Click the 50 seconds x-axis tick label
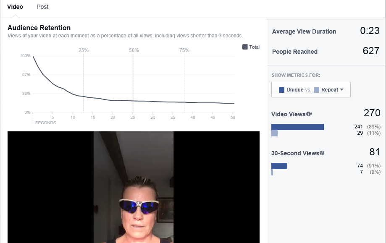 [x=233, y=118]
